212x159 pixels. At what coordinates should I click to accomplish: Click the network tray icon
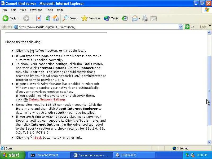coord(187,155)
